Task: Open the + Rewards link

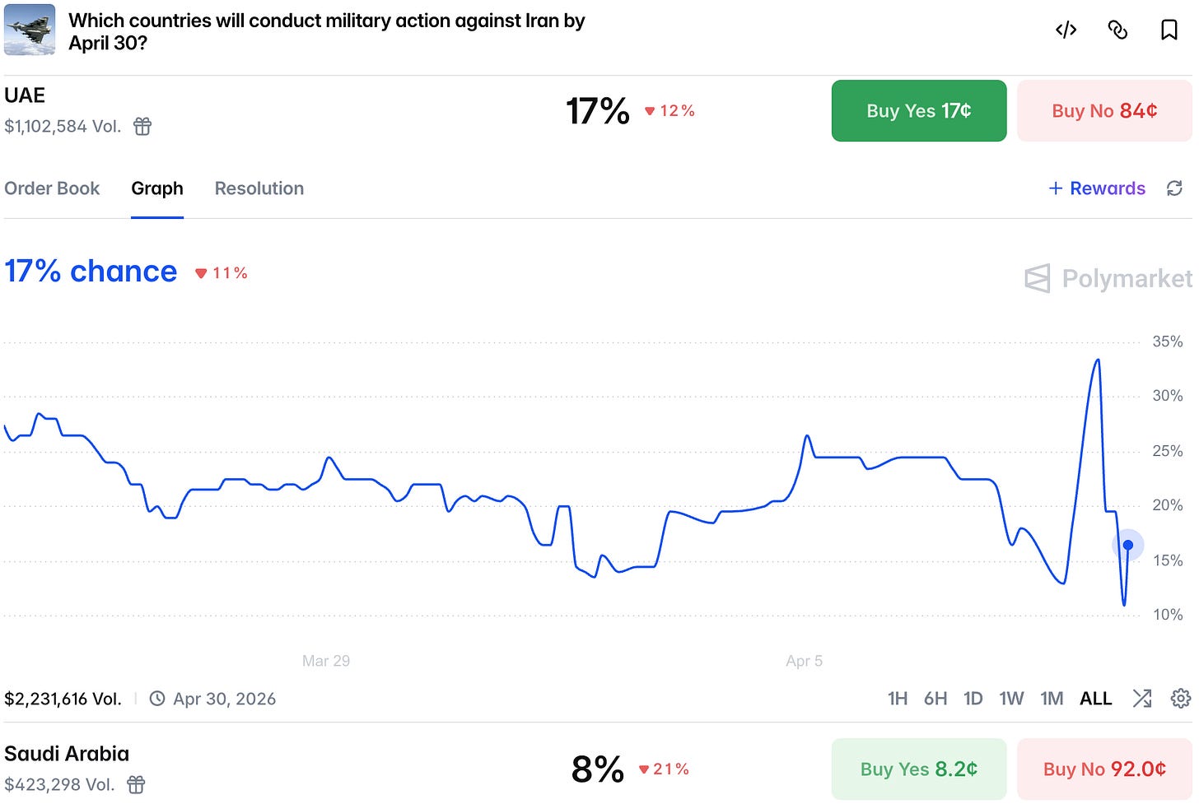Action: 1097,188
